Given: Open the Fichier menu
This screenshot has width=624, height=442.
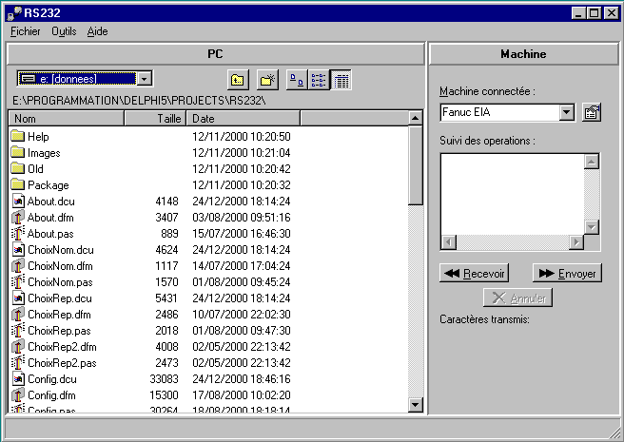Looking at the screenshot, I should tap(26, 31).
